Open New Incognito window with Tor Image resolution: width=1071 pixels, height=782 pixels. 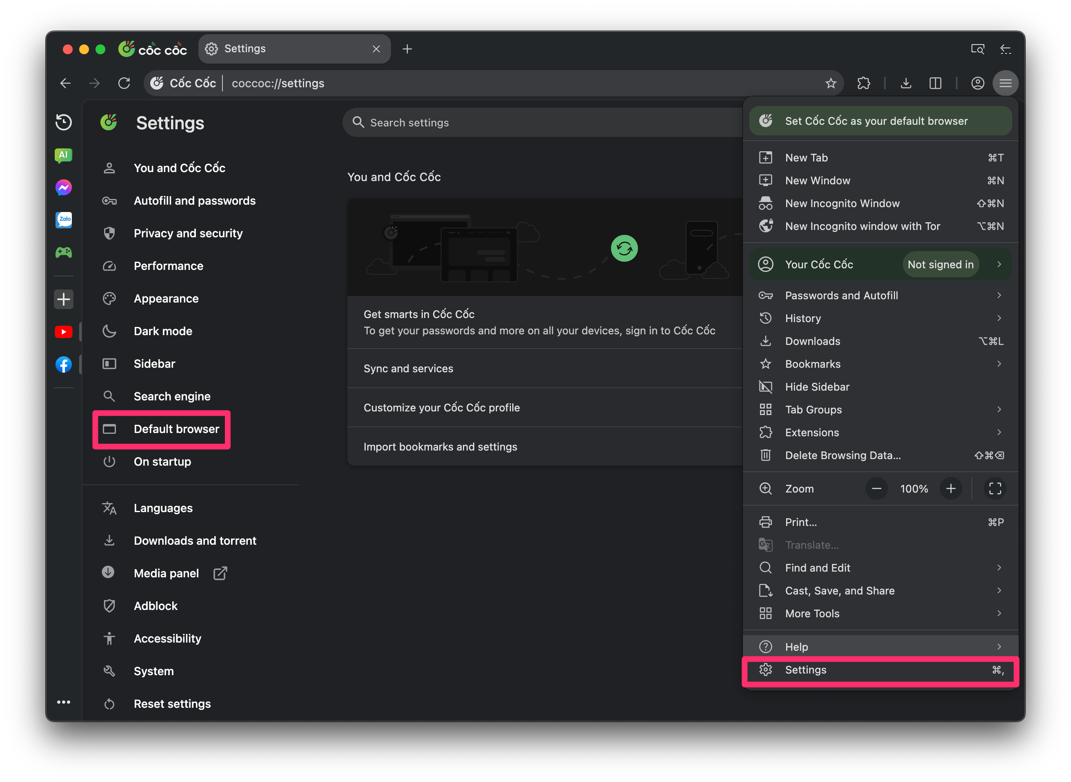coord(880,226)
